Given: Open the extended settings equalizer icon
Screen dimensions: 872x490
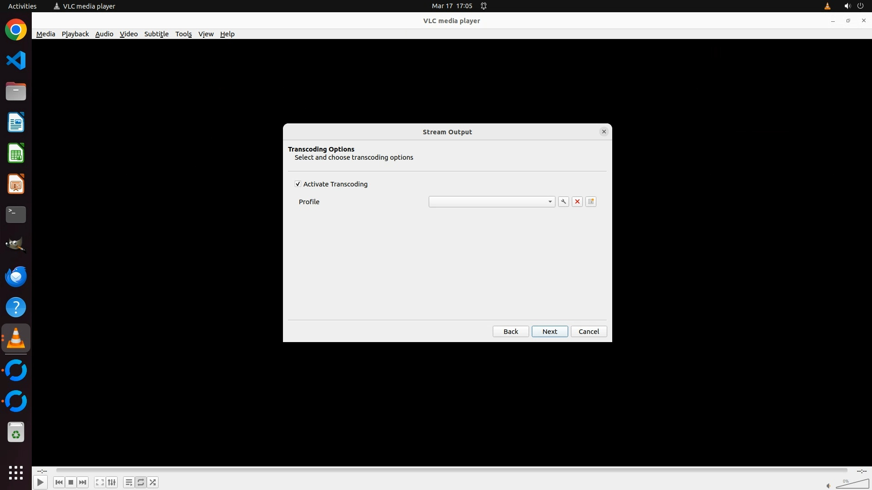Looking at the screenshot, I should pos(112,482).
